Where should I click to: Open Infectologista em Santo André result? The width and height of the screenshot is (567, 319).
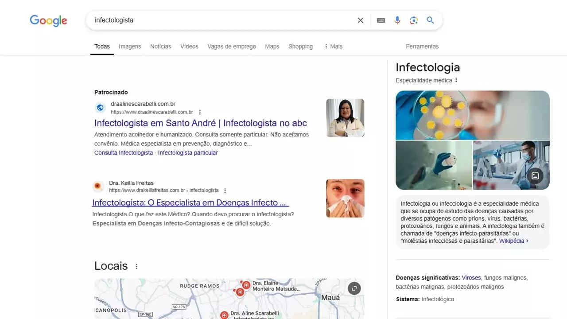tap(201, 123)
